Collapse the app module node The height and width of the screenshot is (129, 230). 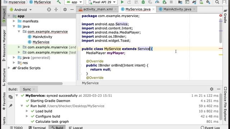point(9,16)
